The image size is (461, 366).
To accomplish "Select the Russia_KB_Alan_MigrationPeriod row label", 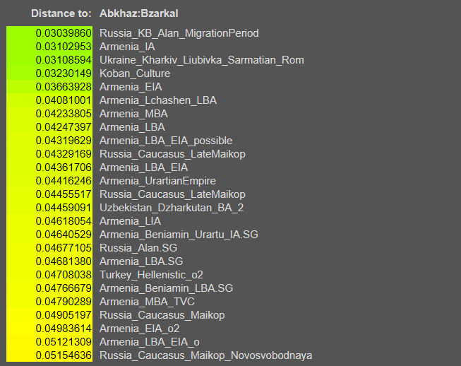I will point(179,33).
